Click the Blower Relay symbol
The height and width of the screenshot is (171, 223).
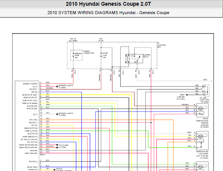coord(134,59)
